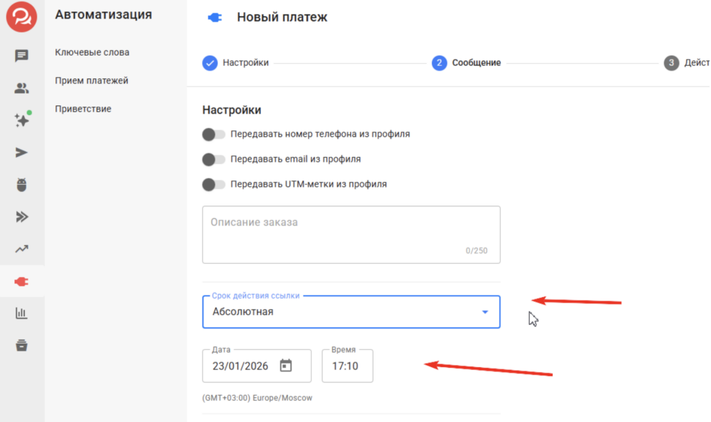Expand the link validity period dropdown

point(351,312)
